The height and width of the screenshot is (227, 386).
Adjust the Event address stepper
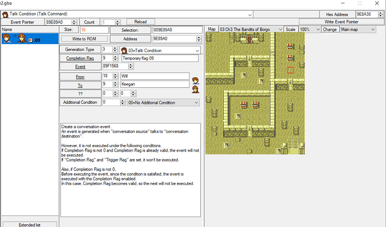pyautogui.click(x=131, y=66)
